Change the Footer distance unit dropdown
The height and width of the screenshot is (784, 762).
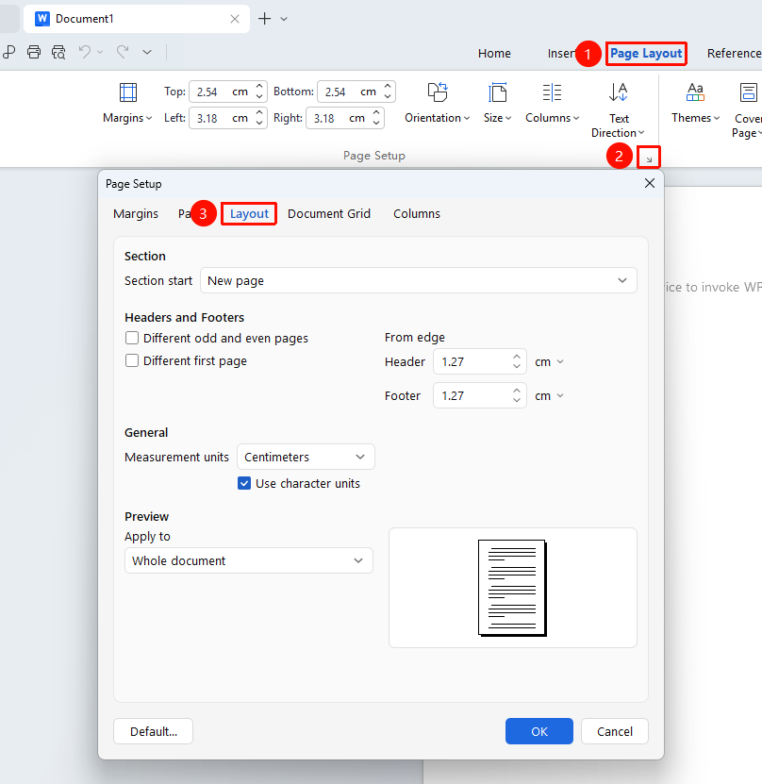click(x=549, y=395)
